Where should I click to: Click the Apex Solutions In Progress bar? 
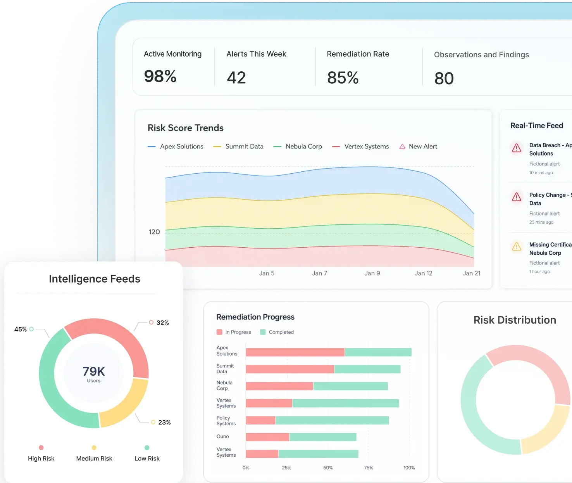point(295,352)
